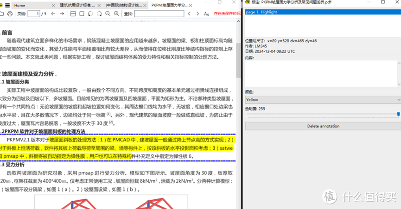Rotate page clockwise
Viewport: 401px width, 209px height.
[x=99, y=14]
